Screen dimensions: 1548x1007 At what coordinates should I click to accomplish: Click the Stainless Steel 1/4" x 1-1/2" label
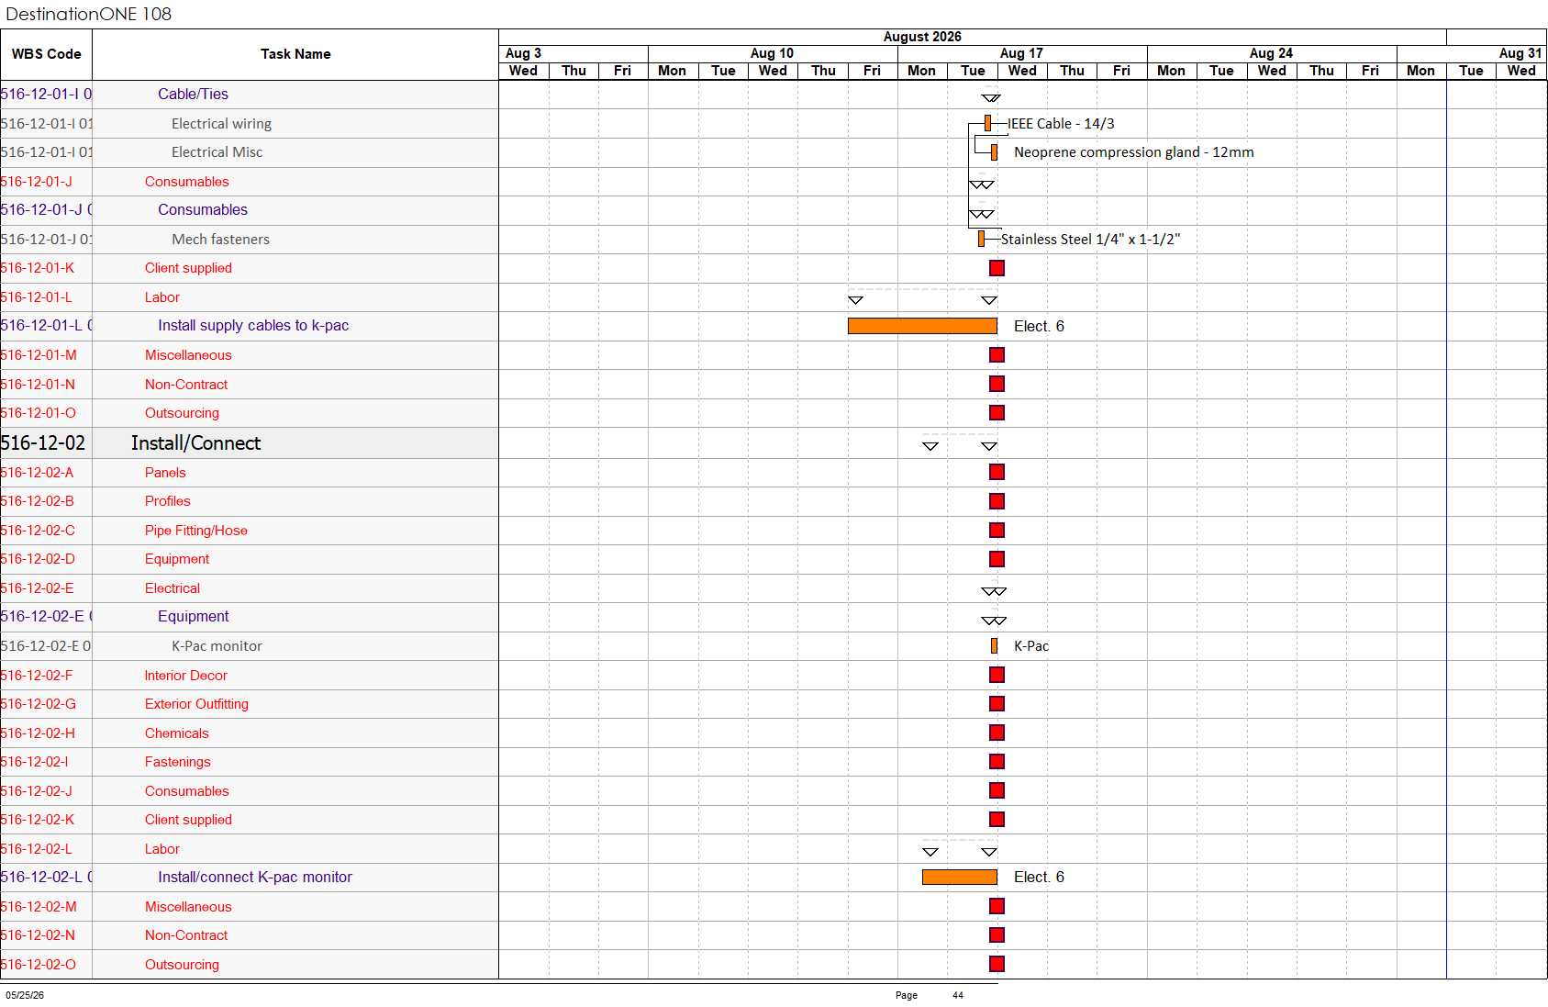point(1090,239)
